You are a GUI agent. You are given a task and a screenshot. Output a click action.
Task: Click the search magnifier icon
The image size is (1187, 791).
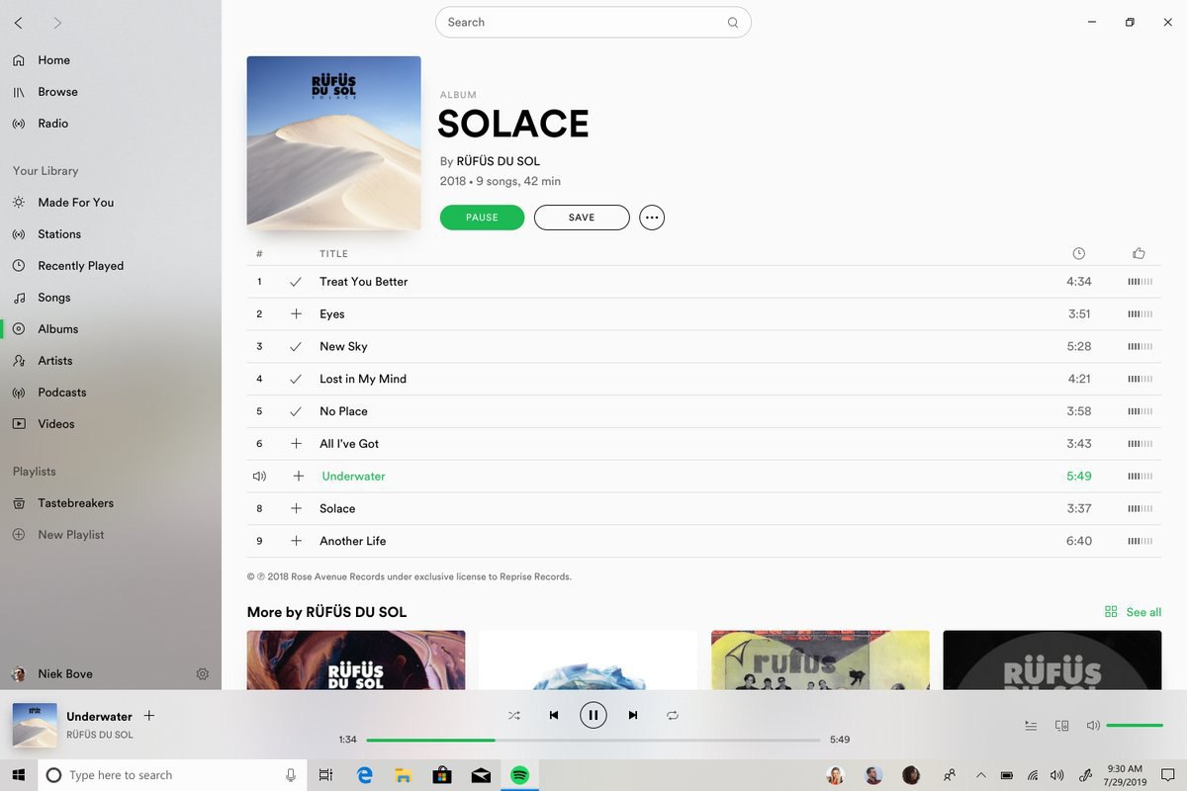tap(733, 23)
